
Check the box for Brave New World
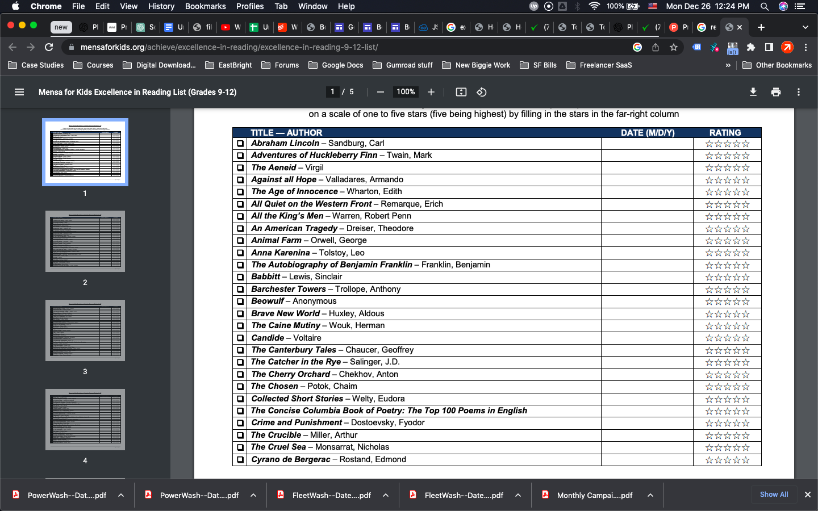coord(240,314)
